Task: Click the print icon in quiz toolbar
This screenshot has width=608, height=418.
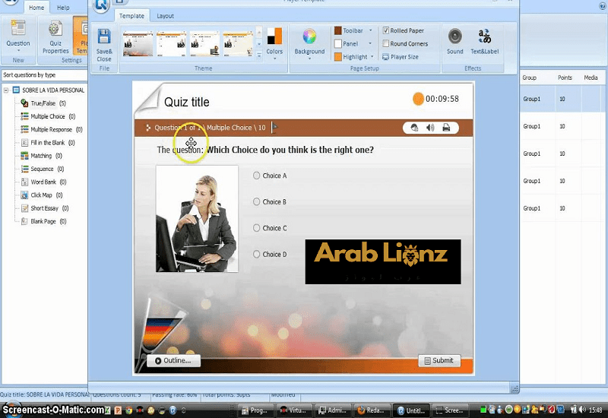Action: coord(446,128)
